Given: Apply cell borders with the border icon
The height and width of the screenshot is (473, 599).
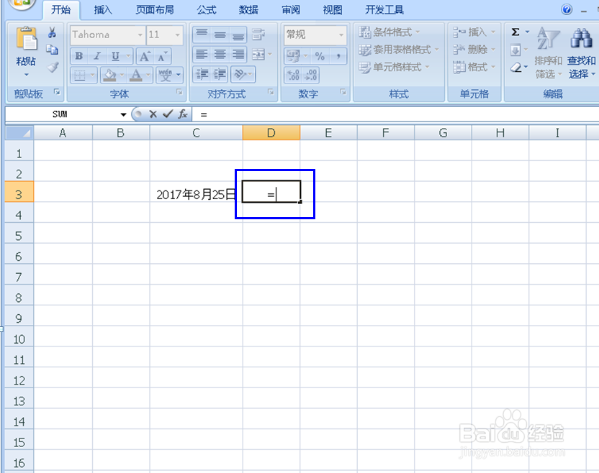Looking at the screenshot, I should (79, 75).
